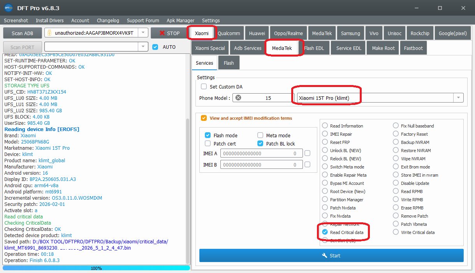Select Enable Repair Meta option

pyautogui.click(x=325, y=175)
